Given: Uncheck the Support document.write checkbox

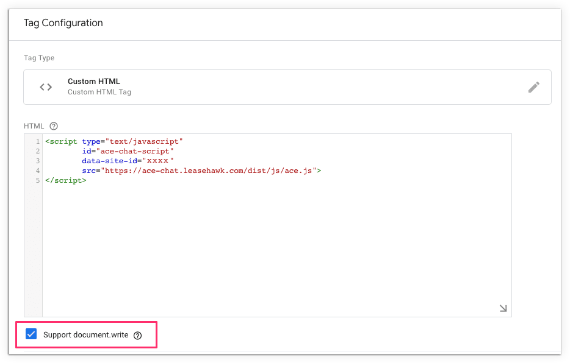Looking at the screenshot, I should (31, 334).
